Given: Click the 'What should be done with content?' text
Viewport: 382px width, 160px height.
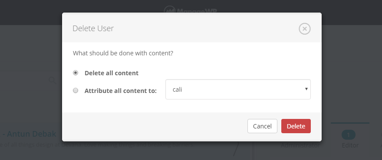Looking at the screenshot, I should [123, 53].
